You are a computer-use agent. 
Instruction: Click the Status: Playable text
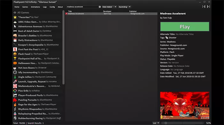click(x=168, y=59)
